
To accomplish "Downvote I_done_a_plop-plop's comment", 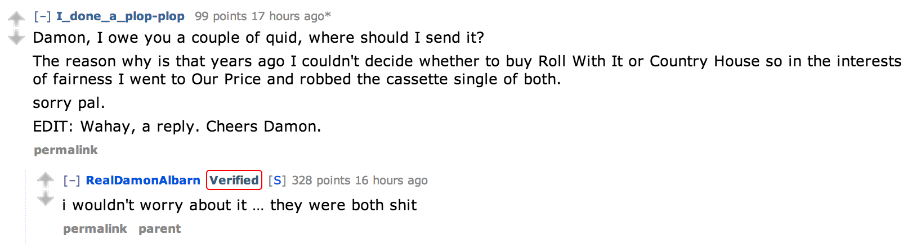I will (x=16, y=38).
